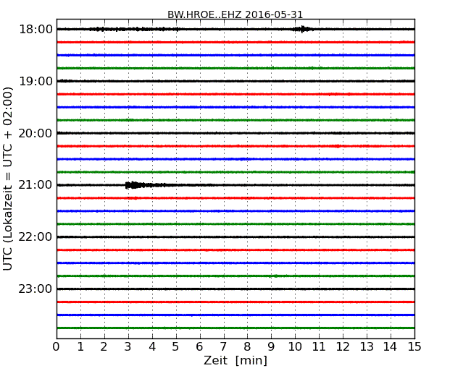
Task: Click the 21:00 y-axis tick label
Action: (x=36, y=185)
